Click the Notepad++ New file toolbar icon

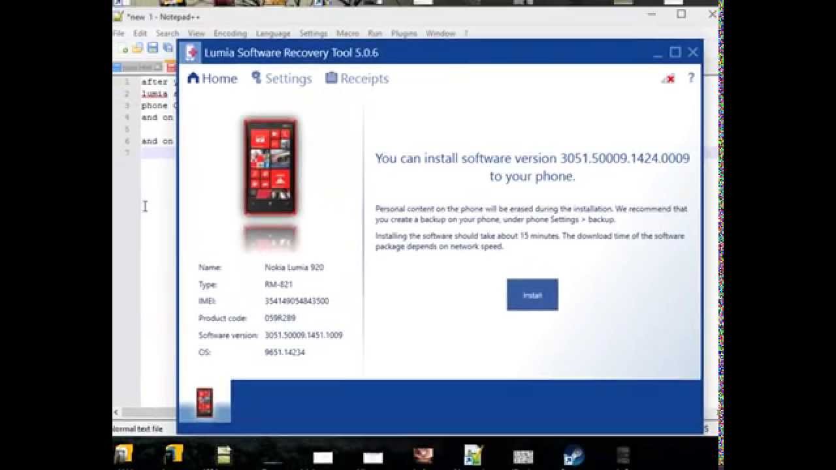tap(124, 48)
